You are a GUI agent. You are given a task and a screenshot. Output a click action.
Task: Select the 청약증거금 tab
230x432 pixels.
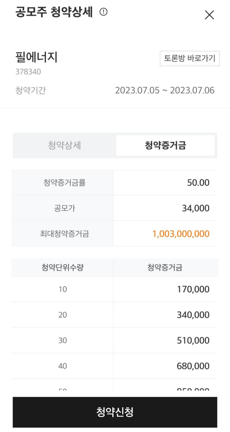166,145
